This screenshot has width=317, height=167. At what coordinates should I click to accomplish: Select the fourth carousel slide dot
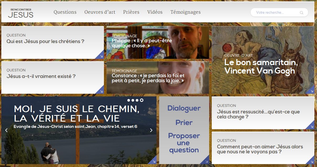pyautogui.click(x=142, y=100)
